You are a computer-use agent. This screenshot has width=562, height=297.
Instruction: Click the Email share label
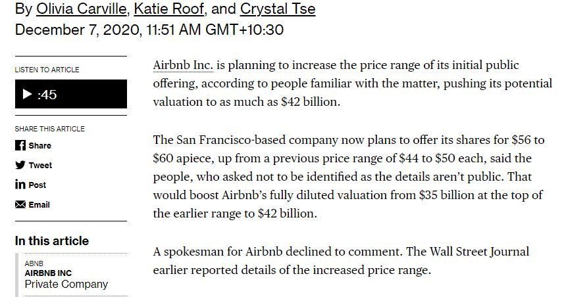click(x=39, y=204)
